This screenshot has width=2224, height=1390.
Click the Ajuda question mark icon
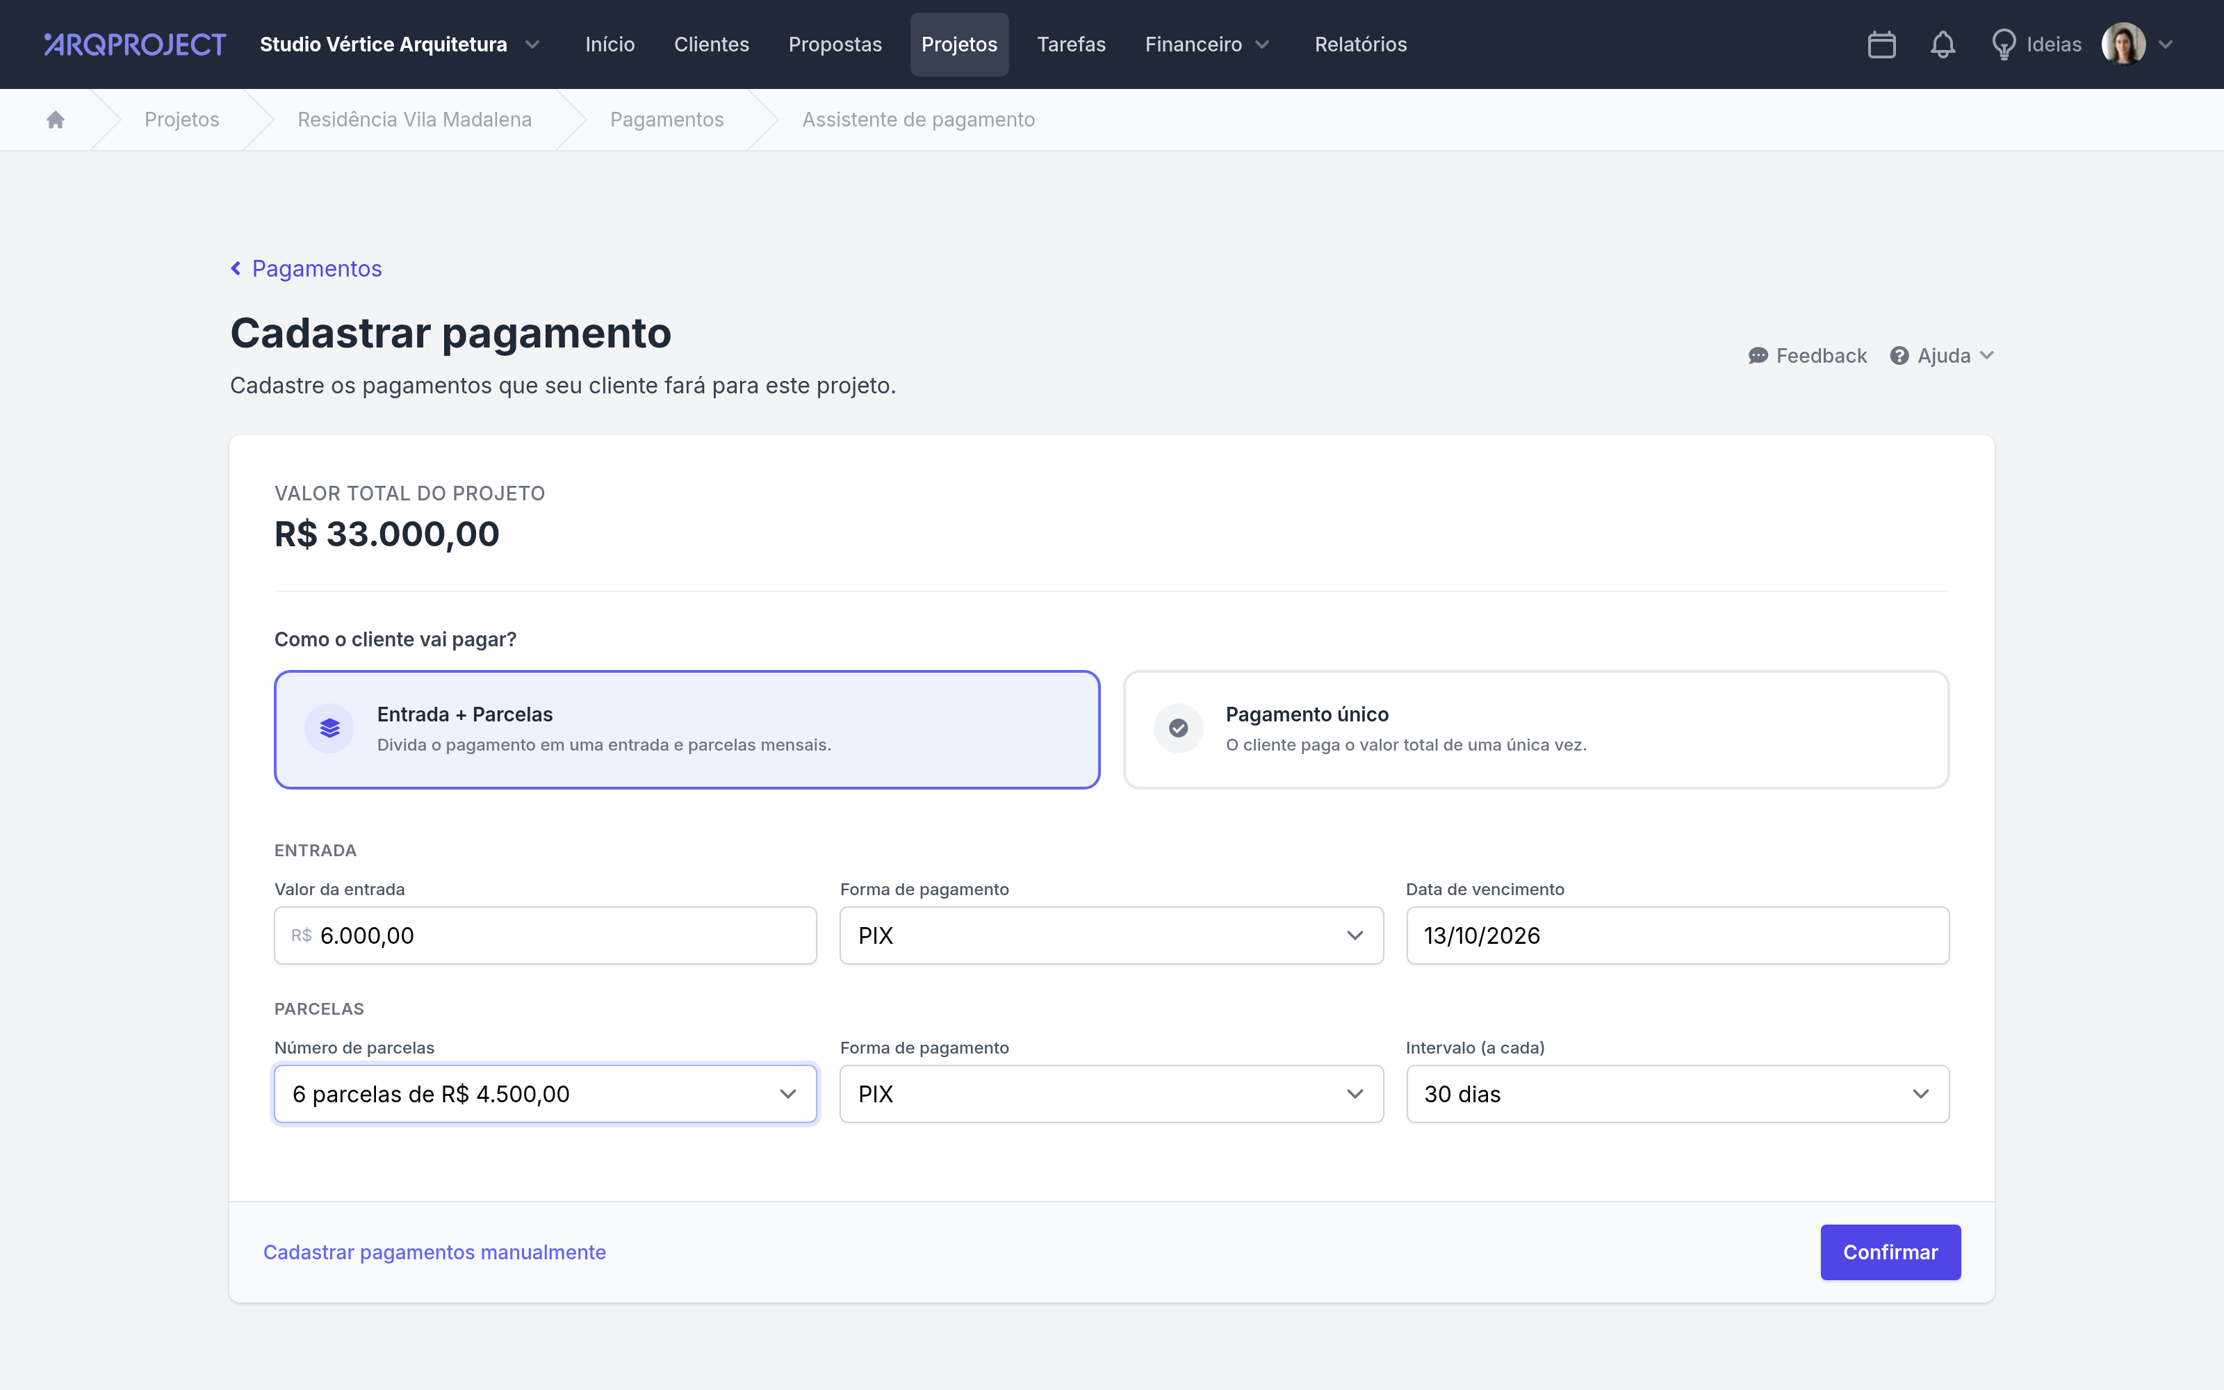tap(1899, 356)
